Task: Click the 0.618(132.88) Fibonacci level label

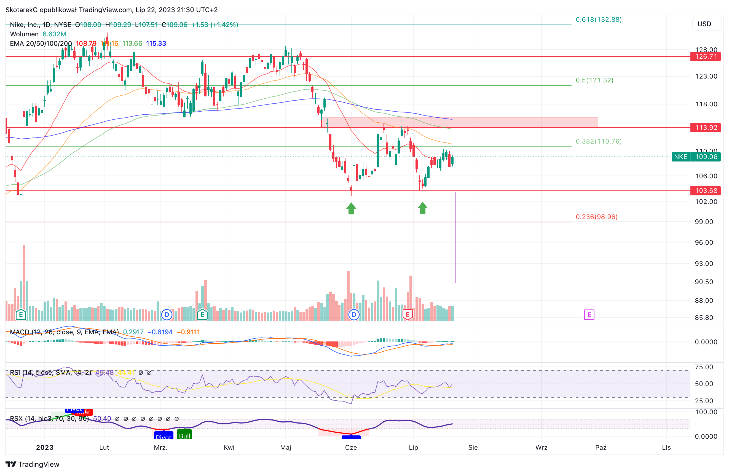Action: (599, 20)
